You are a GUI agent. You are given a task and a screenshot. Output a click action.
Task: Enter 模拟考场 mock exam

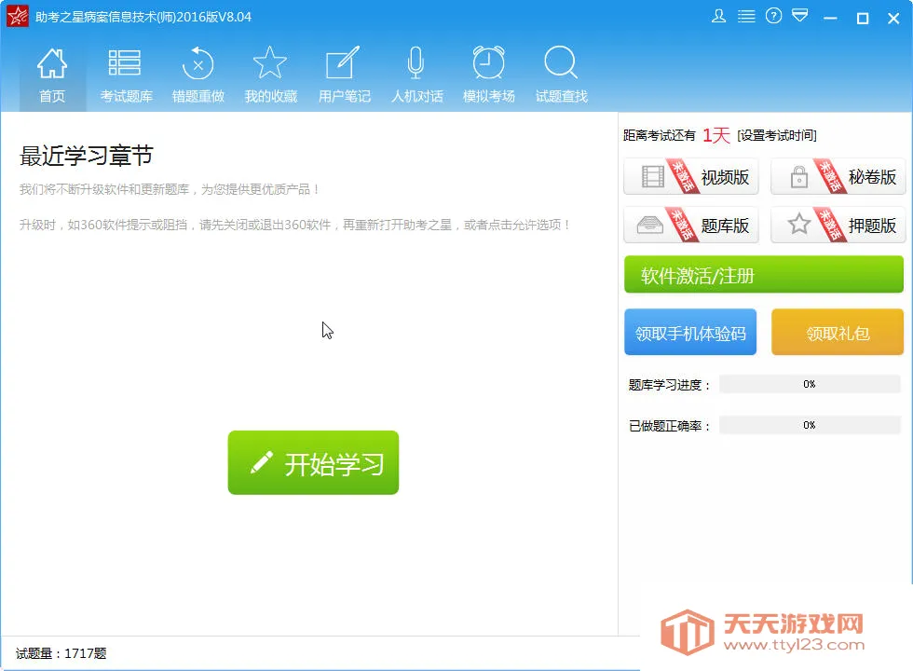(x=488, y=75)
